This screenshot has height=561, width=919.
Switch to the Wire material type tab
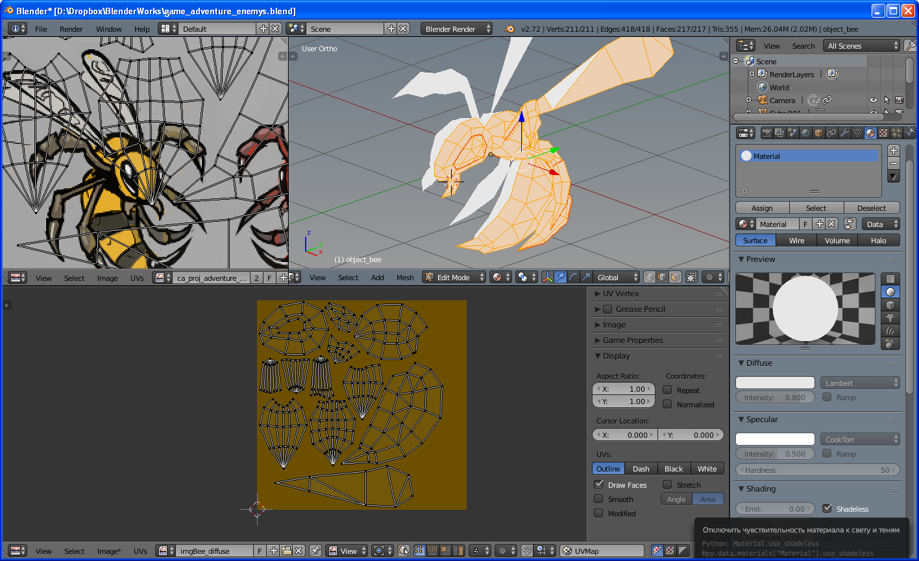tap(797, 240)
